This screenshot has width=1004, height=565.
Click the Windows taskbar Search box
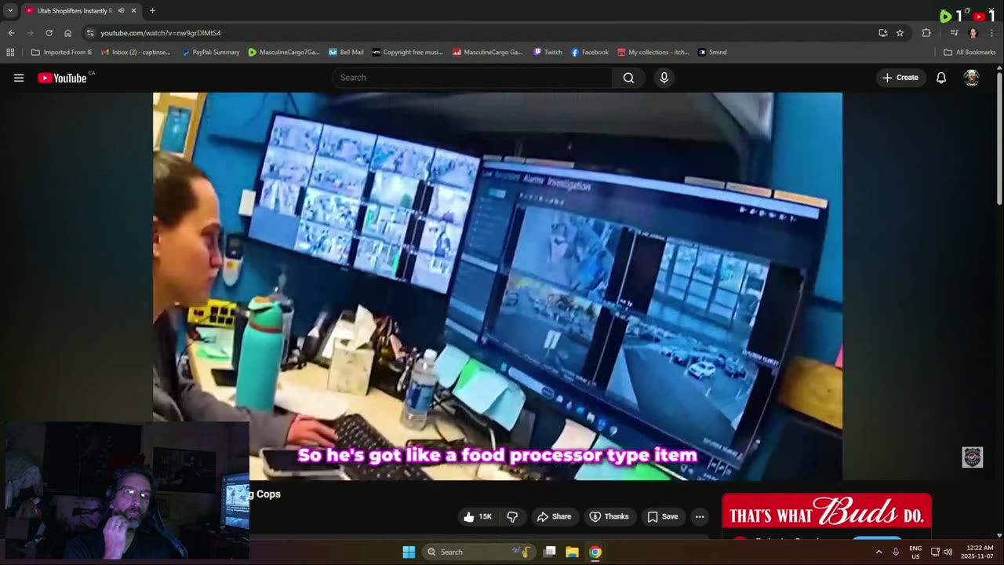(478, 552)
